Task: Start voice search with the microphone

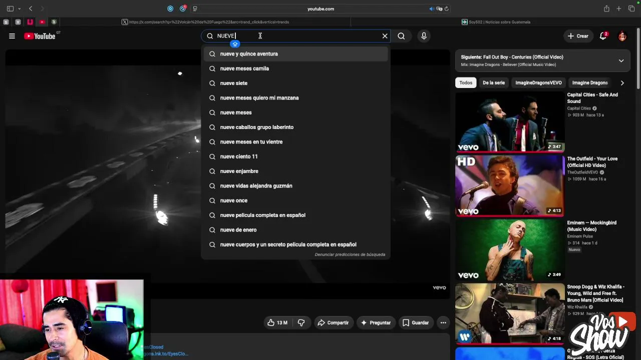Action: point(424,36)
